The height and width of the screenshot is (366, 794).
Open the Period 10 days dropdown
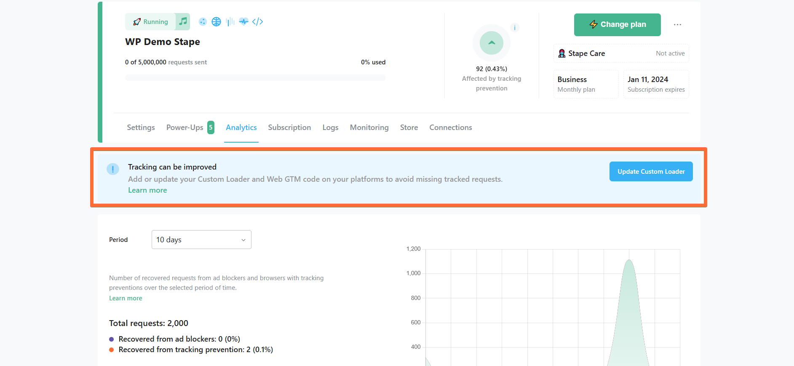pos(201,240)
